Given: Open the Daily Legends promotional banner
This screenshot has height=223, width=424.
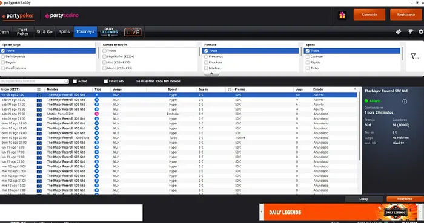Looking at the screenshot, I should [340, 212].
